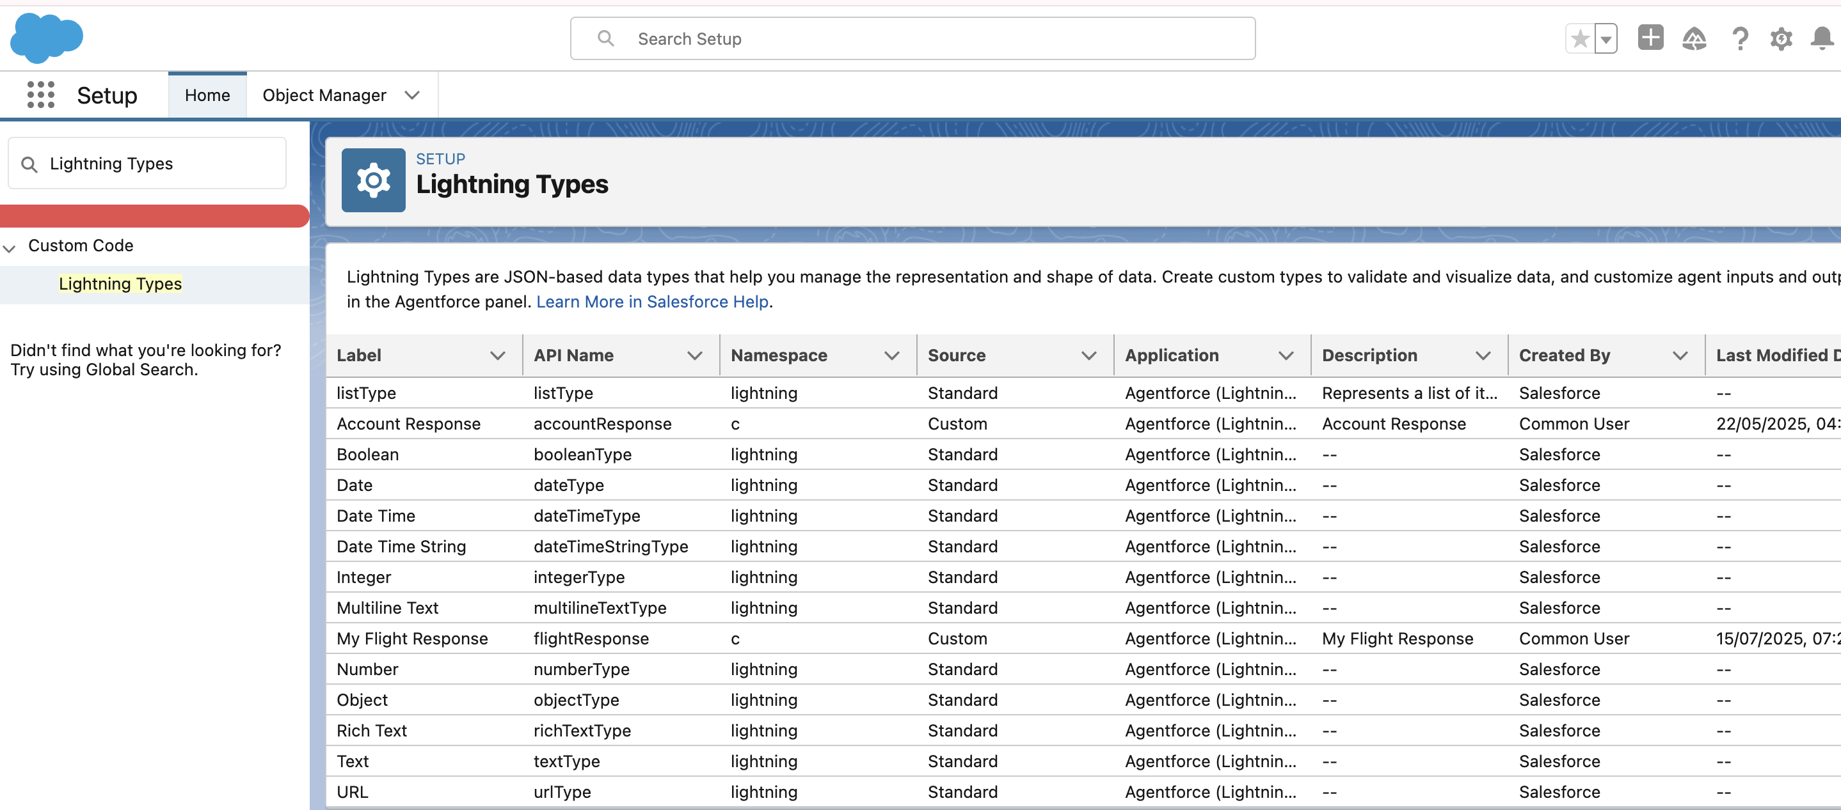Focus the Quick Find box with Lightning Types
The width and height of the screenshot is (1841, 810).
(x=147, y=164)
